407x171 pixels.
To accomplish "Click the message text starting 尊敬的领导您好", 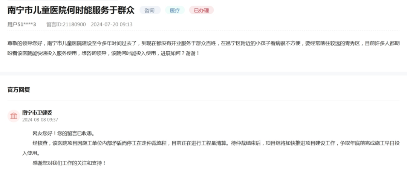I will click(x=203, y=43).
